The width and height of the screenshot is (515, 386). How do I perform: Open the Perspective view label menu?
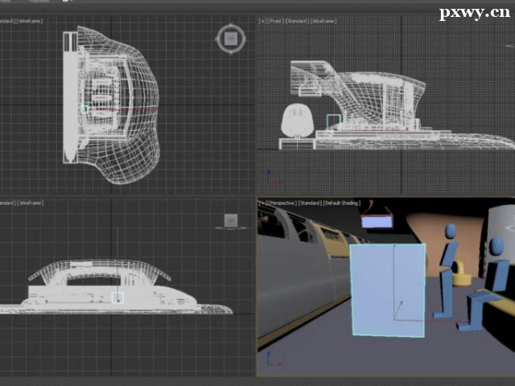[x=281, y=203]
